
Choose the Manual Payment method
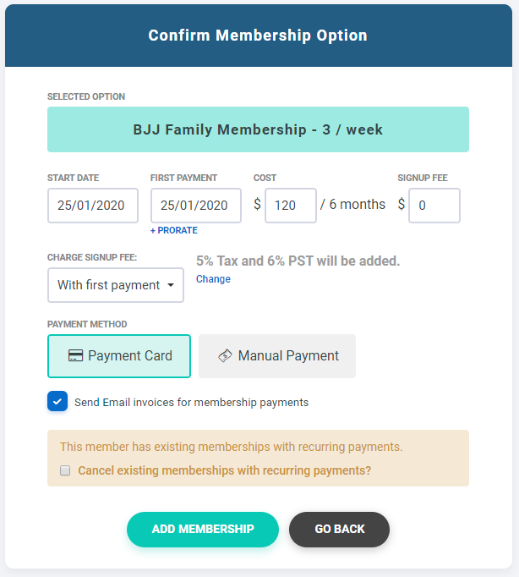tap(277, 356)
